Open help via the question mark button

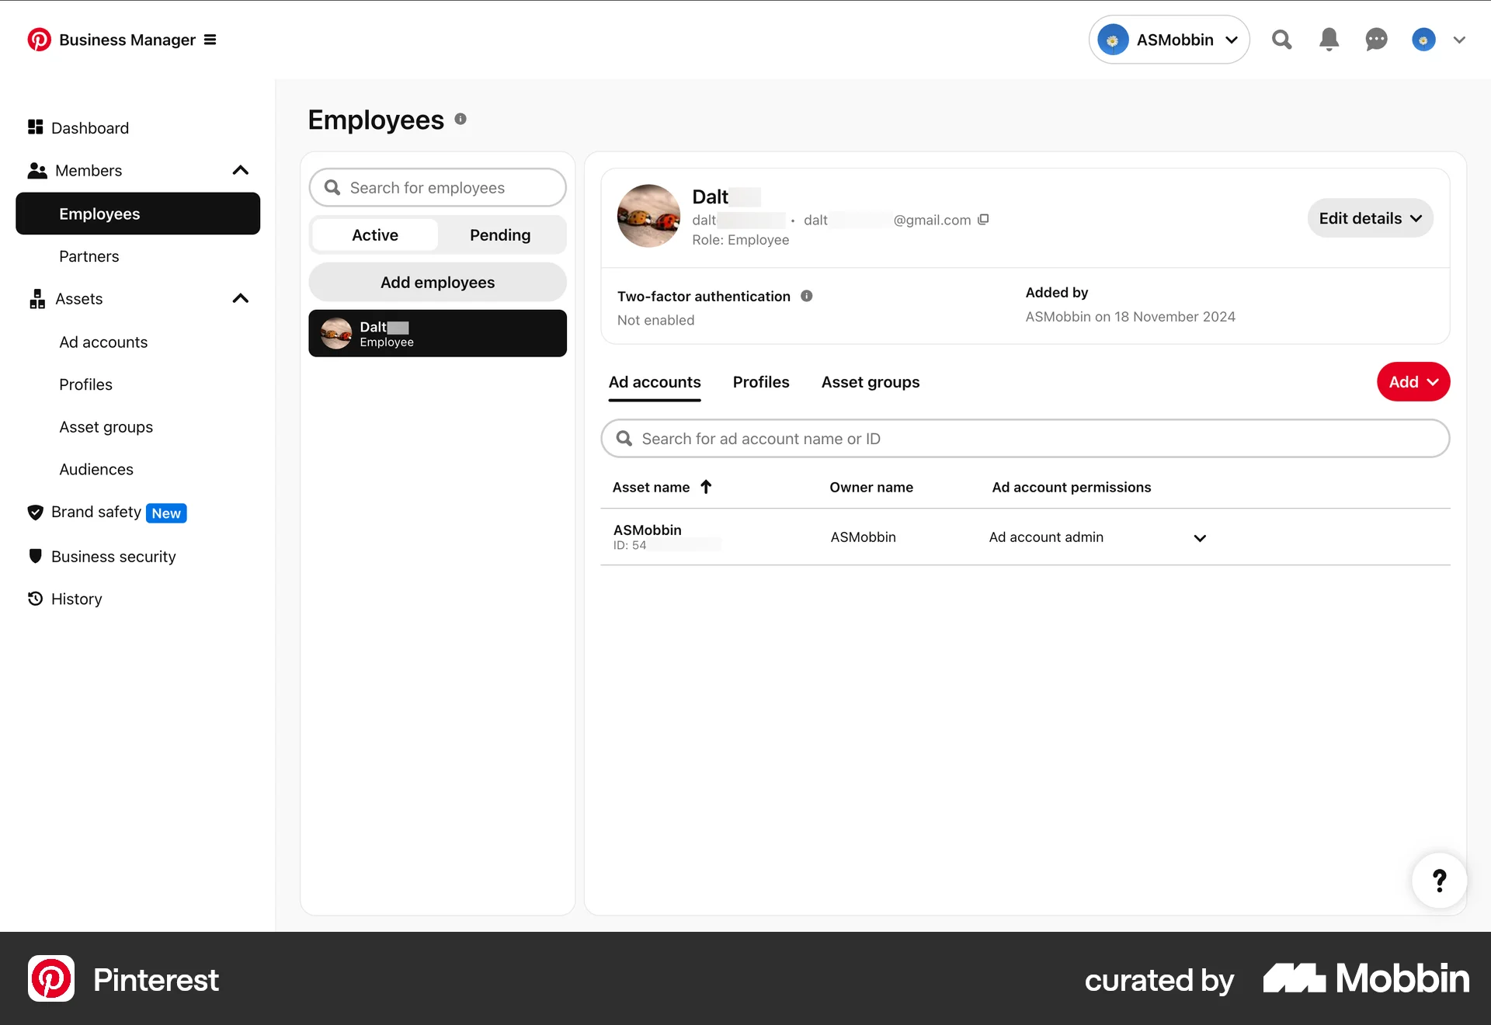click(1439, 880)
